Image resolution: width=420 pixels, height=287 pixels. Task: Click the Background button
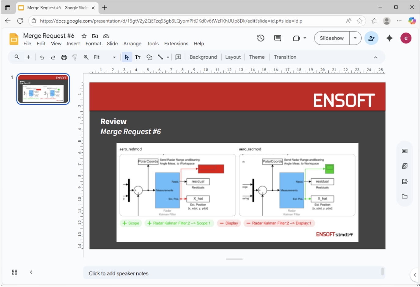(203, 57)
